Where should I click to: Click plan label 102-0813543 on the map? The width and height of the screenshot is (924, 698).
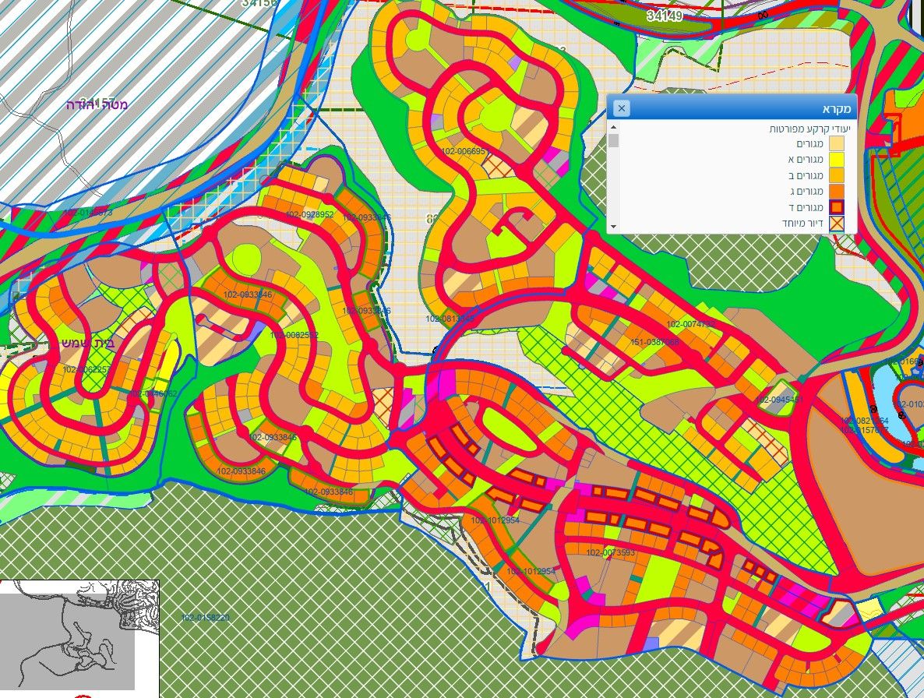[x=450, y=319]
